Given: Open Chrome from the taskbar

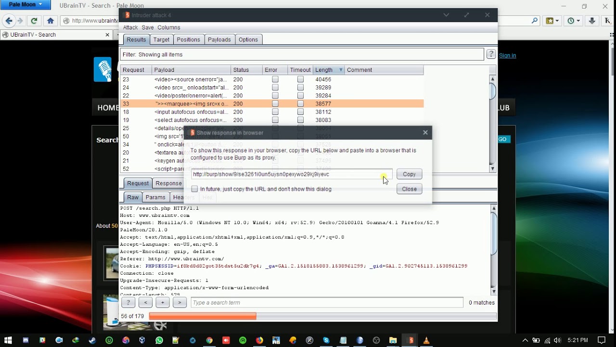Looking at the screenshot, I should coord(209,340).
